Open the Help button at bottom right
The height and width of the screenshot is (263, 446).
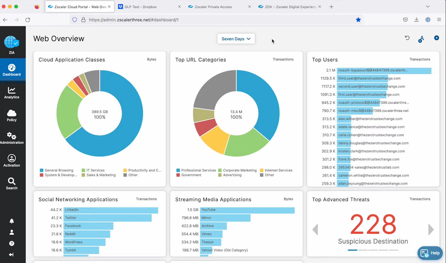(430, 253)
